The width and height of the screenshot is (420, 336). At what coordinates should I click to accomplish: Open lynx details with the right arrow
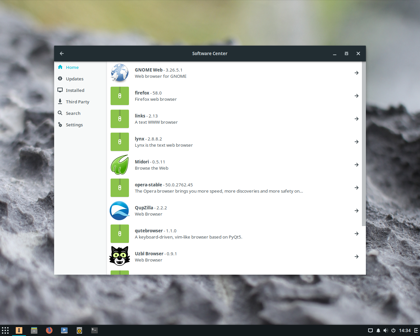356,142
